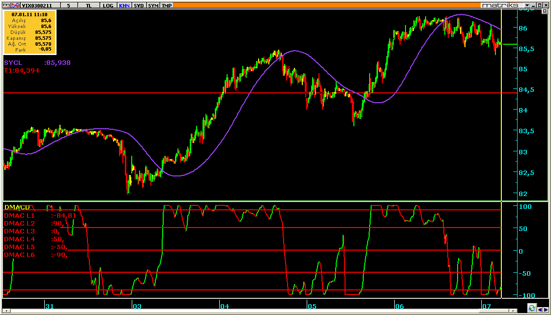This screenshot has width=551, height=315.
Task: Open the TL currency selector
Action: pos(88,5)
